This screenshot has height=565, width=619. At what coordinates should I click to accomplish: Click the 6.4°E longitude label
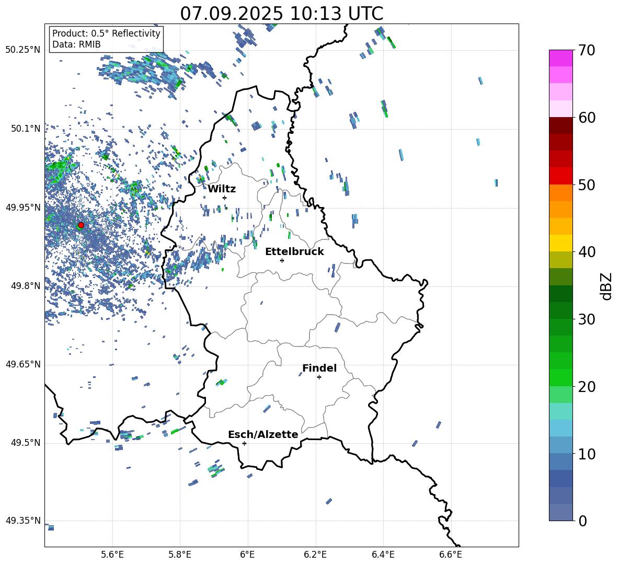click(x=383, y=555)
